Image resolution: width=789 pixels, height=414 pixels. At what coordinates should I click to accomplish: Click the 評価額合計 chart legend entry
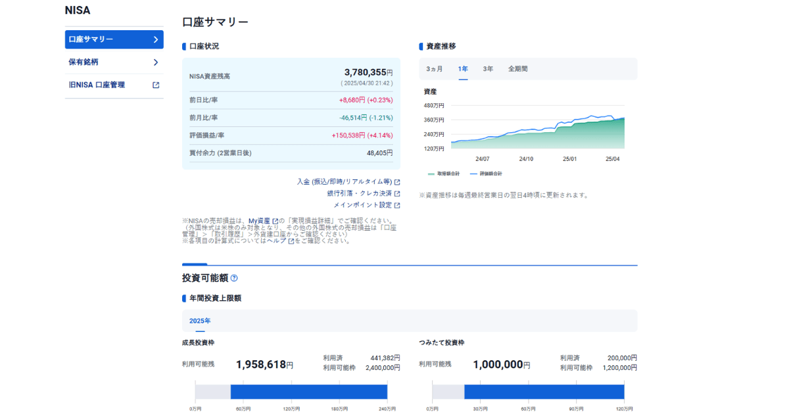(x=486, y=173)
